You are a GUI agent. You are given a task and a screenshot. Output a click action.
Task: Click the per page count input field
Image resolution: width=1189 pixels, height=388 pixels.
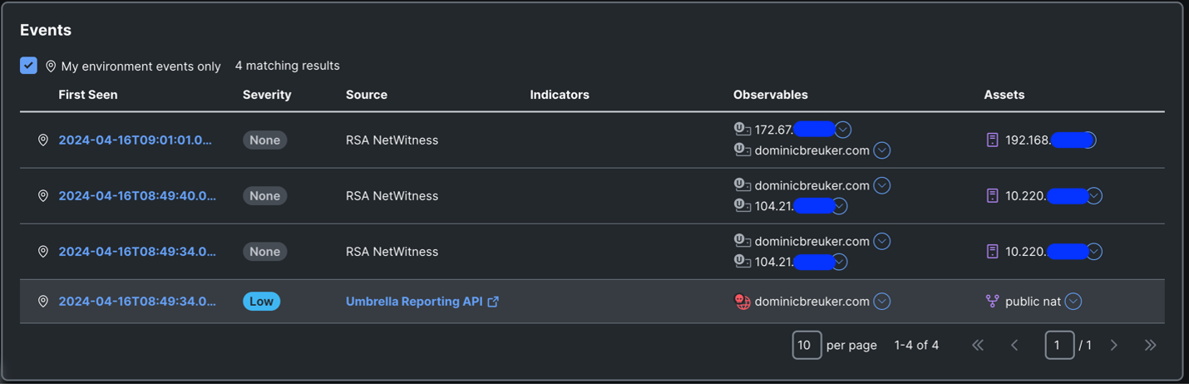point(807,345)
